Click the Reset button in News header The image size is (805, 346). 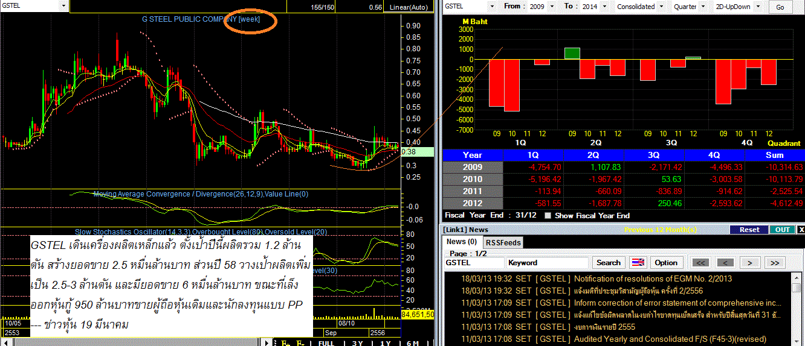[749, 230]
